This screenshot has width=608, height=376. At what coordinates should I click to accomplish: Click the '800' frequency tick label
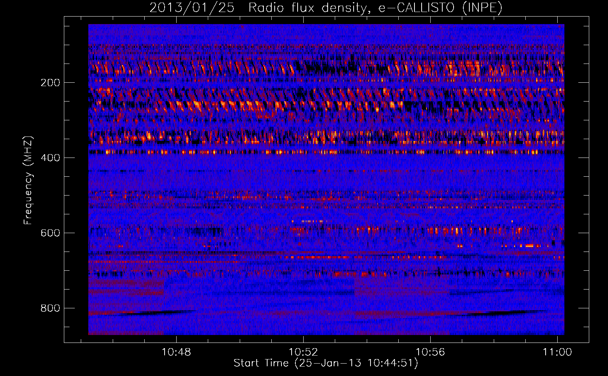50,308
